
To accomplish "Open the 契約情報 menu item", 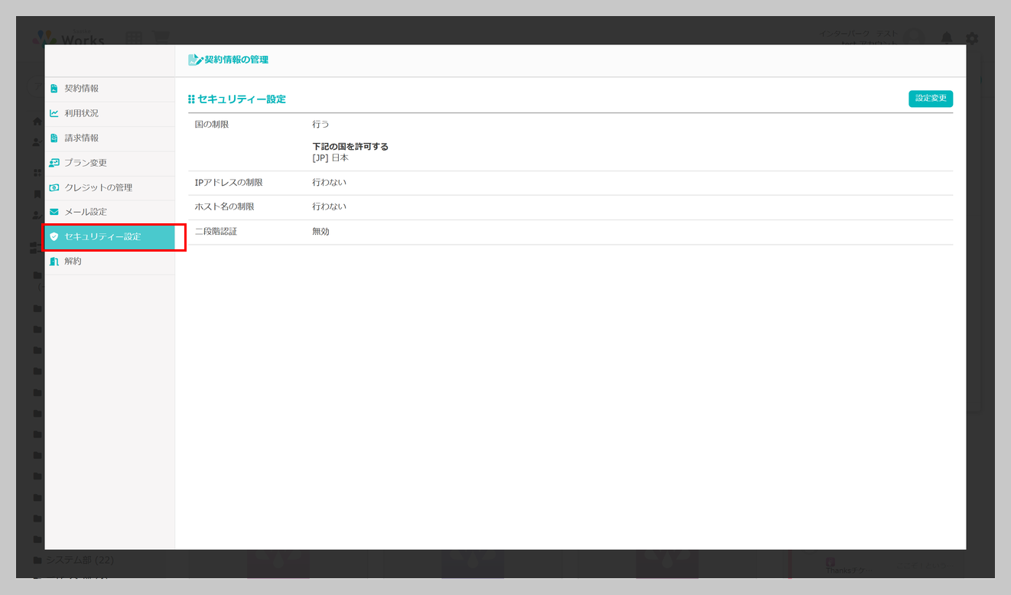I will pos(109,89).
